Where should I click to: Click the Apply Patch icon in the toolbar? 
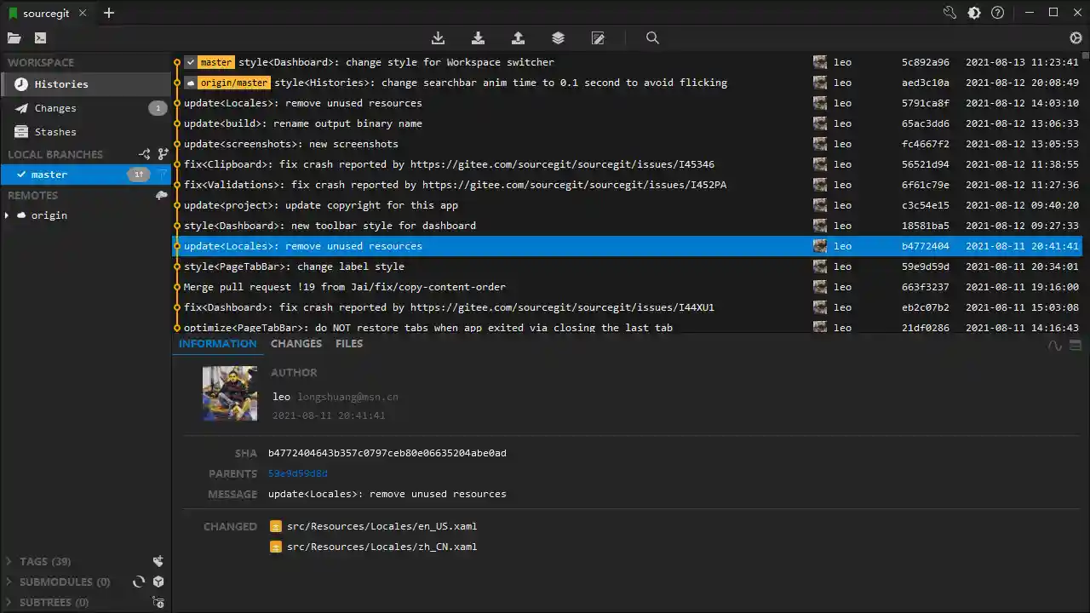pyautogui.click(x=598, y=38)
